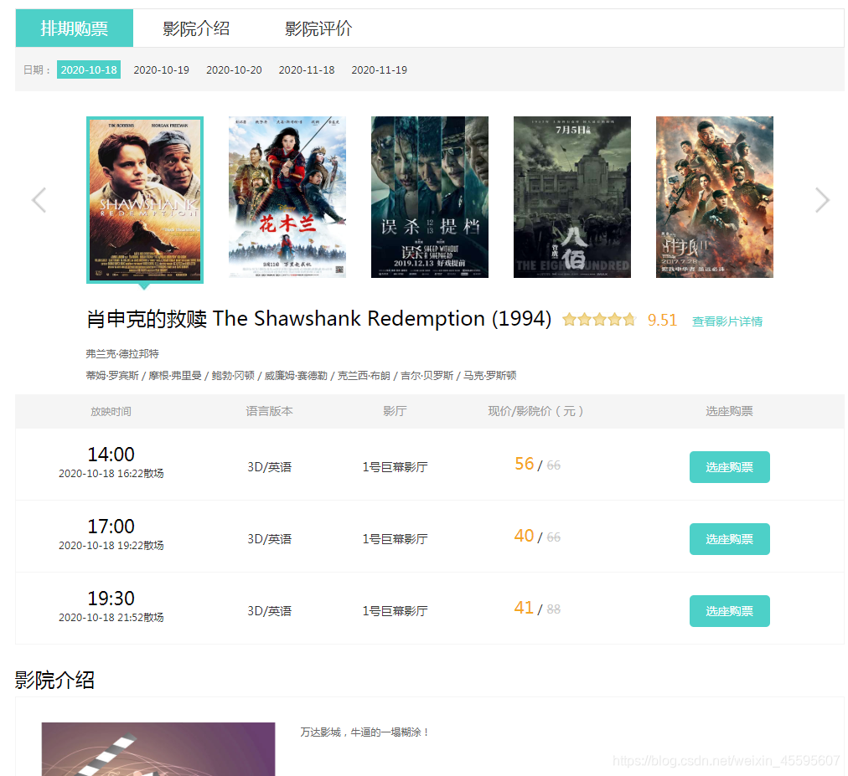The image size is (848, 776).
Task: Click the 19:30 showtime text
Action: pyautogui.click(x=111, y=599)
